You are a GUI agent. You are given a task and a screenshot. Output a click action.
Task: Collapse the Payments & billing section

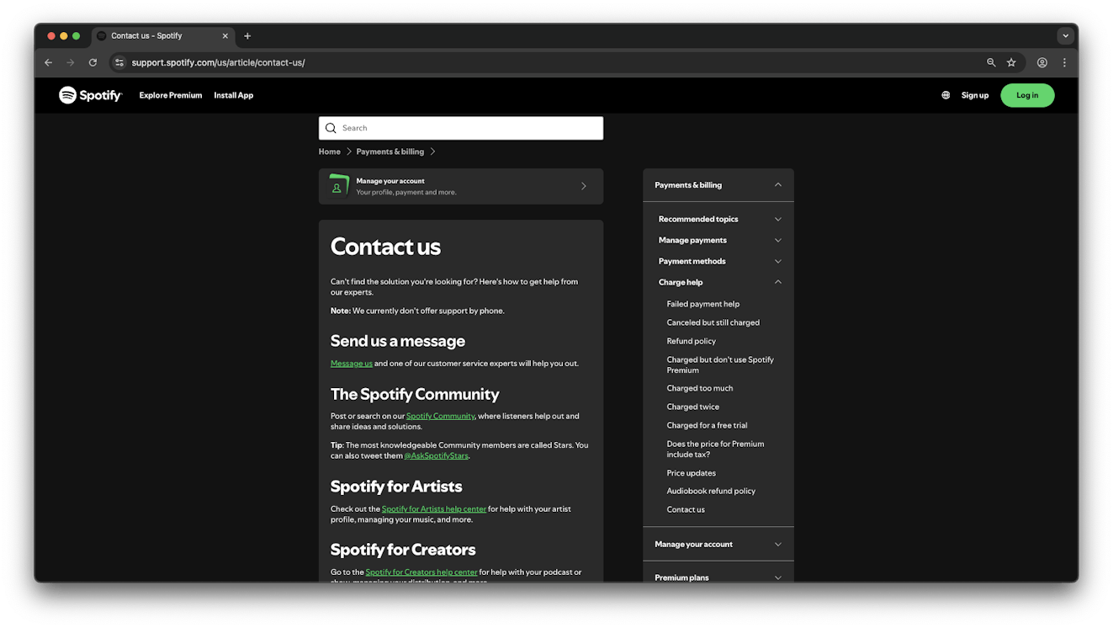point(777,185)
